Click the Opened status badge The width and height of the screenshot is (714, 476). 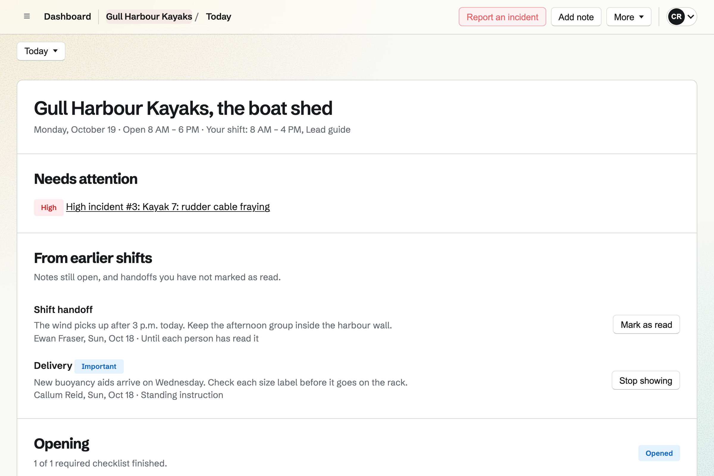point(659,453)
